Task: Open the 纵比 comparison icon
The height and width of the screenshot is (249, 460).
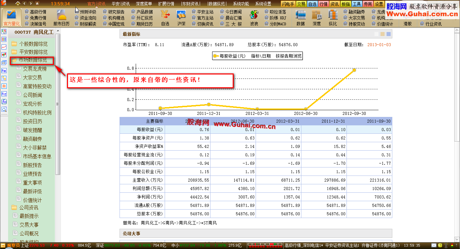Action: pos(333,18)
